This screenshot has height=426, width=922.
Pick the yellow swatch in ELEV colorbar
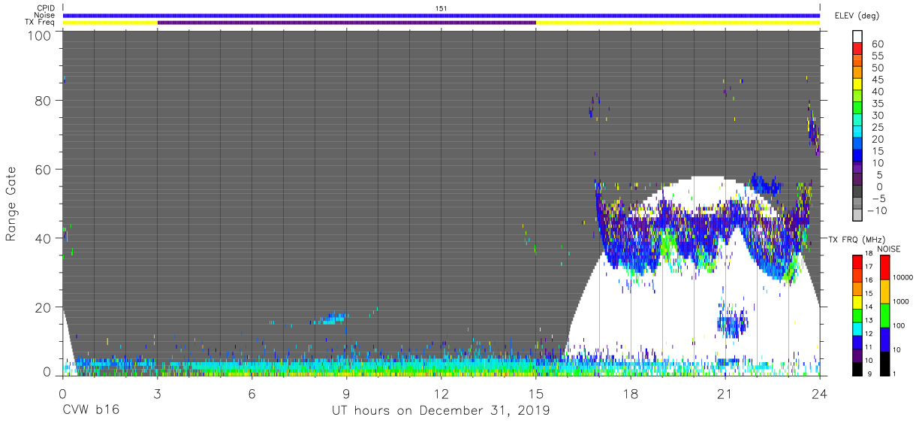click(x=858, y=84)
